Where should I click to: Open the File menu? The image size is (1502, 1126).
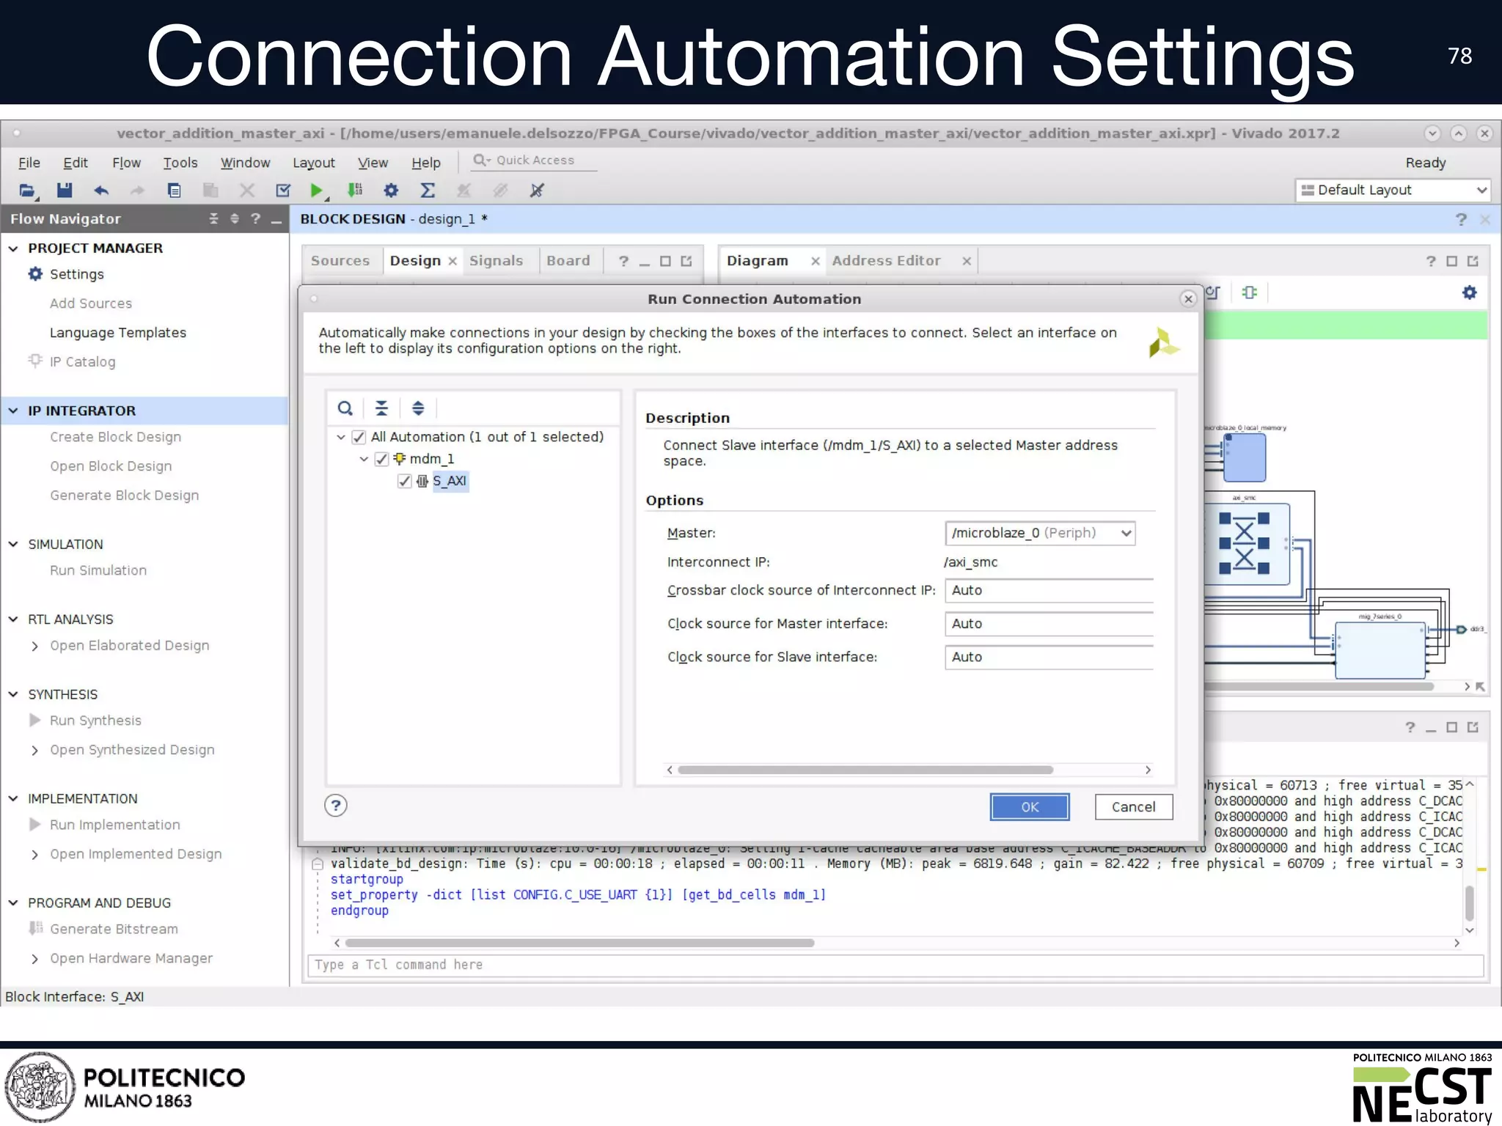(x=29, y=163)
